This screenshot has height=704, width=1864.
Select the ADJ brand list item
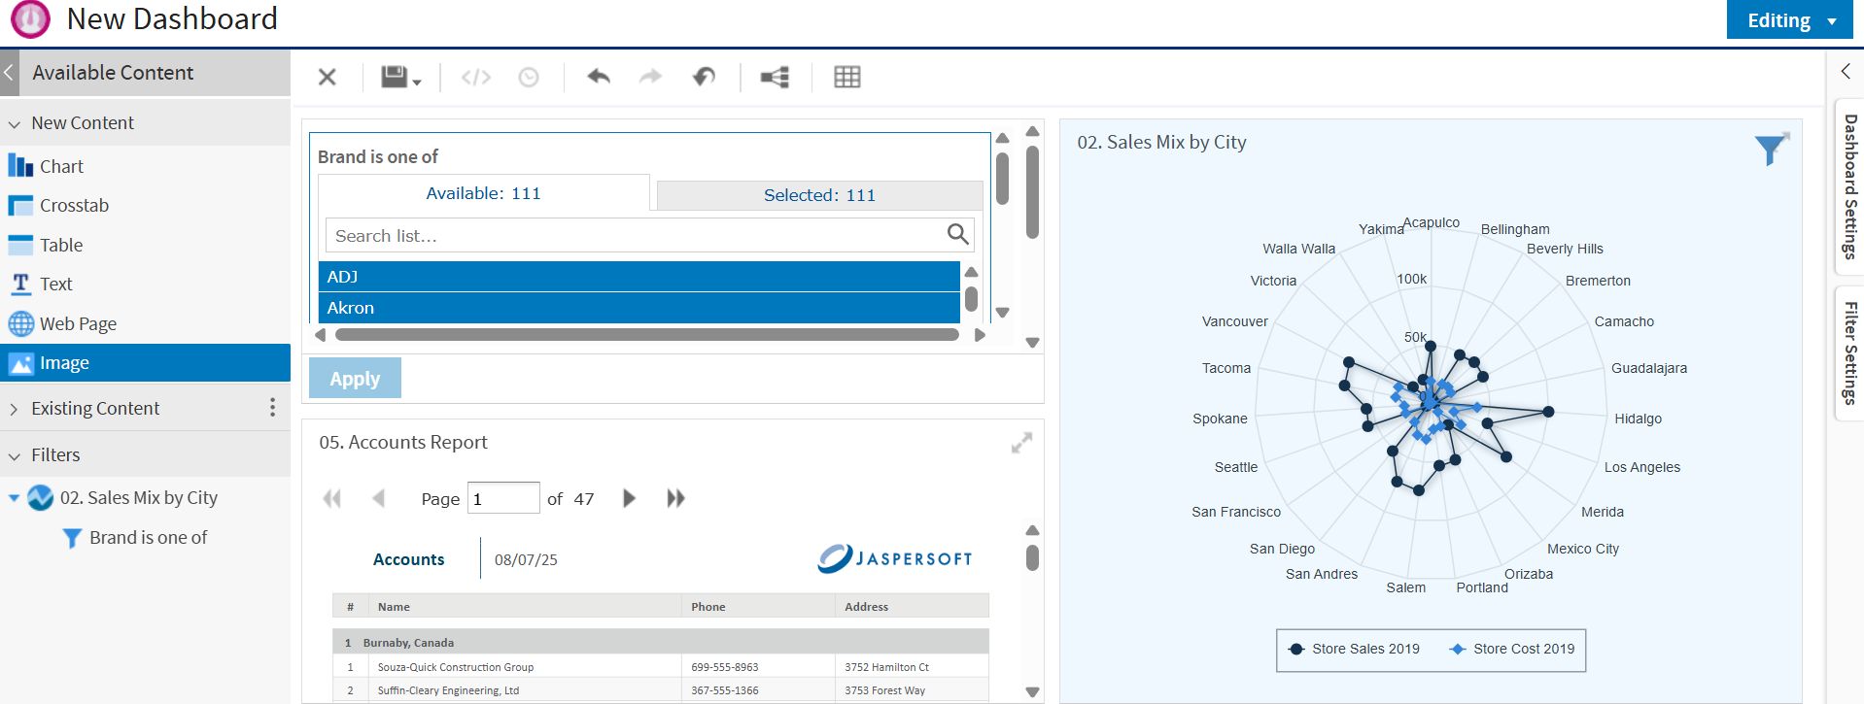pyautogui.click(x=639, y=277)
